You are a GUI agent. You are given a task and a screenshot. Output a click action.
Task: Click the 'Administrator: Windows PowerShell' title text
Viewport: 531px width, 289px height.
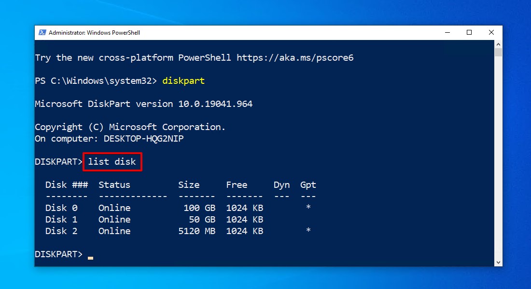coord(94,33)
